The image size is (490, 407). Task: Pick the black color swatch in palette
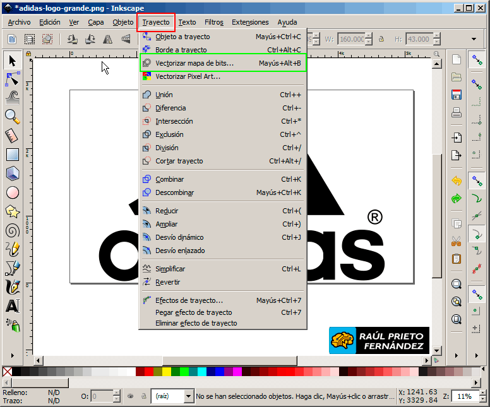[17, 372]
